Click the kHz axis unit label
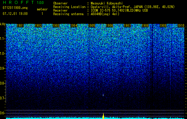Screen dimensions: 187x119 [x=3, y=24]
